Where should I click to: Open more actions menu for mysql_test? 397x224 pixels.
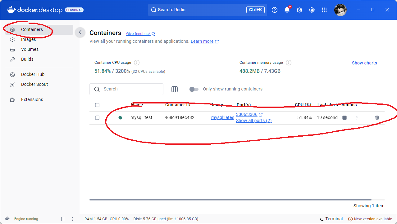[357, 118]
